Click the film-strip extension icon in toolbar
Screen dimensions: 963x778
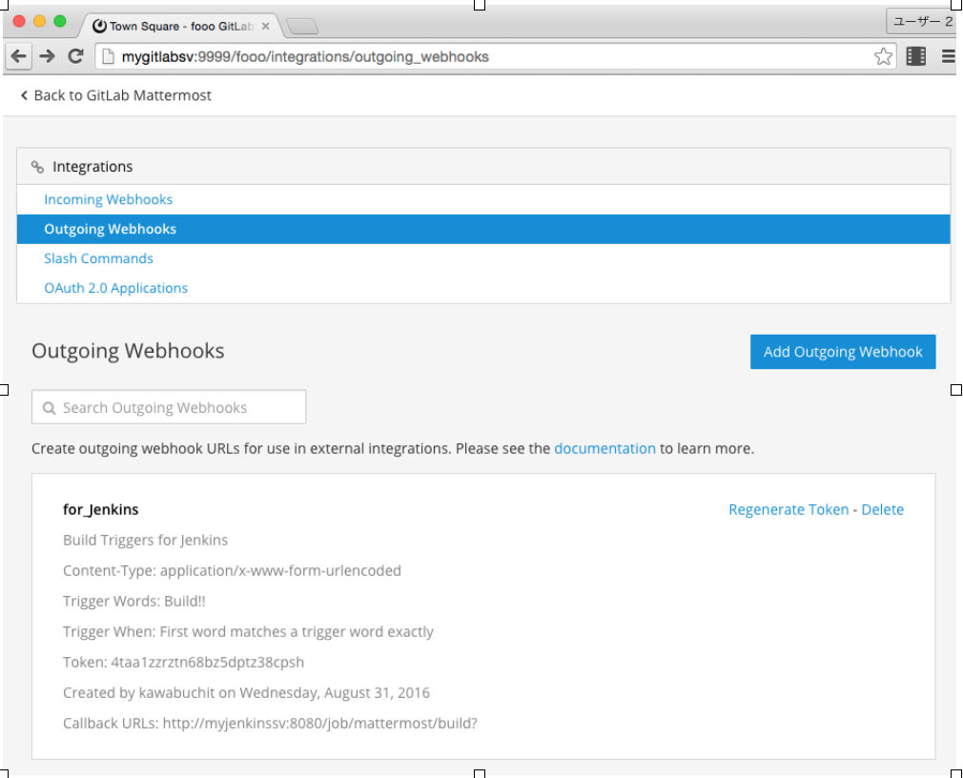click(915, 56)
